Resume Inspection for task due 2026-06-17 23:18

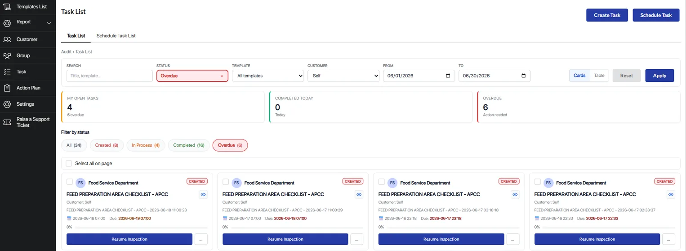coord(441,239)
